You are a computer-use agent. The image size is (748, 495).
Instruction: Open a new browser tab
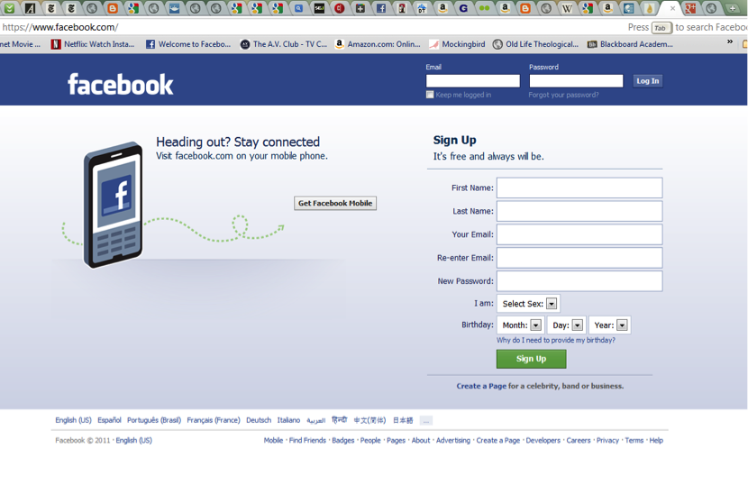[733, 7]
